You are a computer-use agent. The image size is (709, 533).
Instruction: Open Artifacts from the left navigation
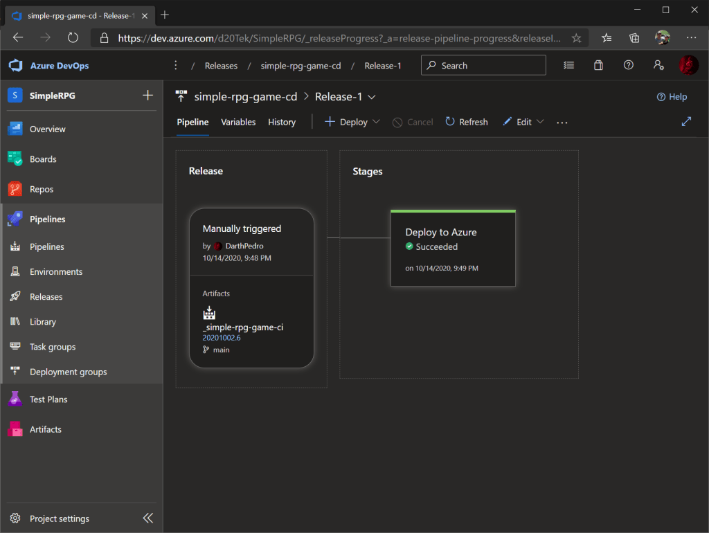click(46, 429)
